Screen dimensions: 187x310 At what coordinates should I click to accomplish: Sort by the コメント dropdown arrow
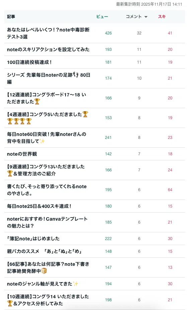pos(146,17)
